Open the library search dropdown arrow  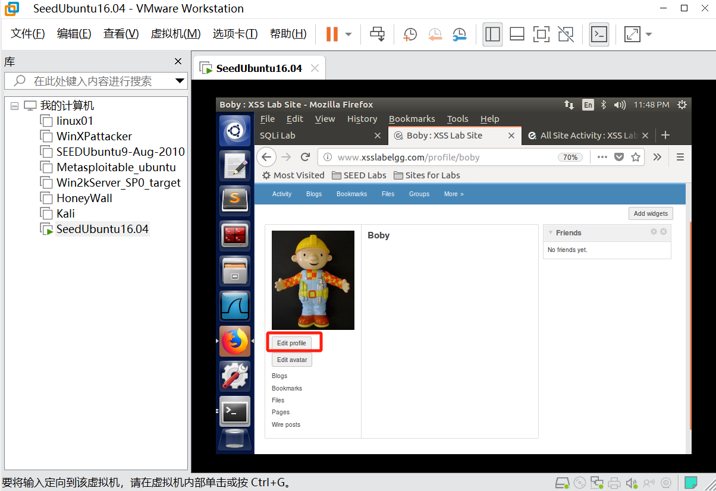[x=180, y=81]
